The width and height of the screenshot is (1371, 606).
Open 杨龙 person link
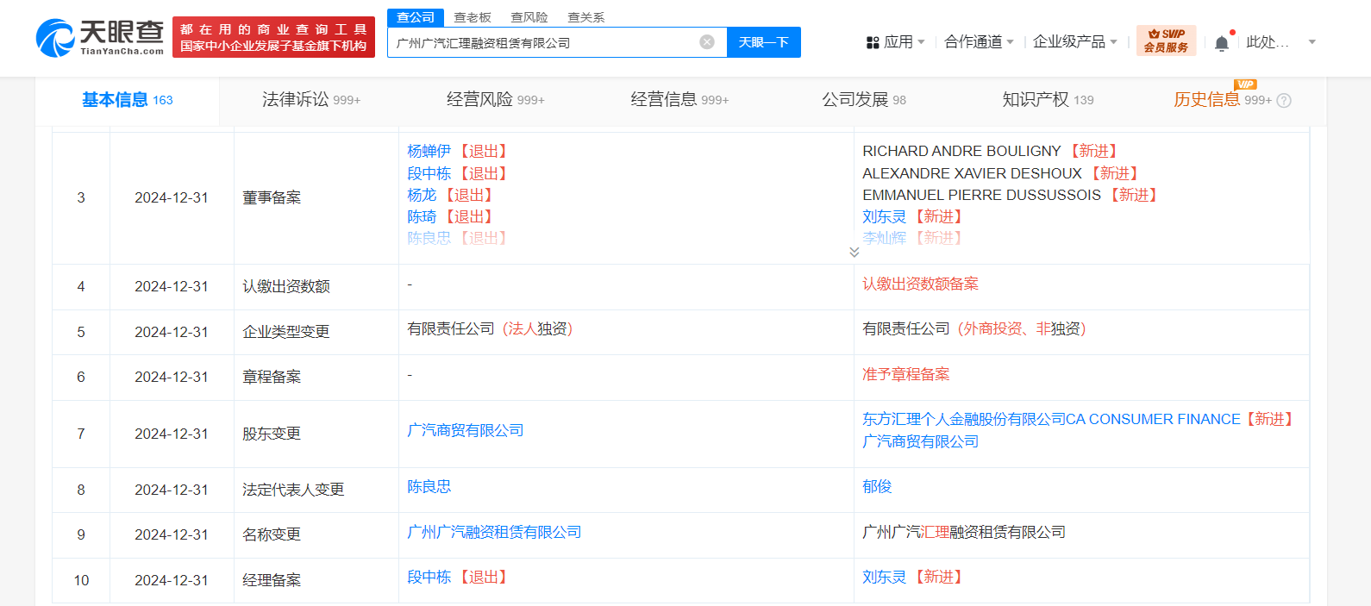[x=422, y=195]
